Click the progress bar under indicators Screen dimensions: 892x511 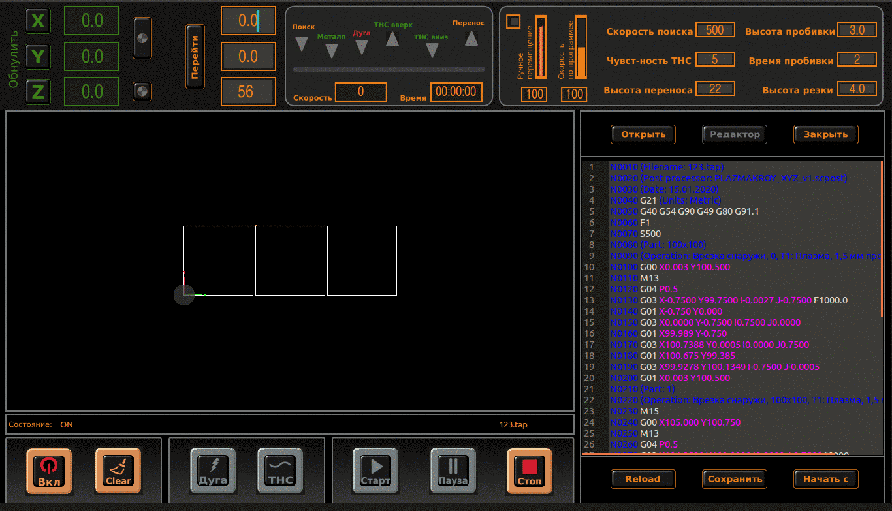coord(389,69)
